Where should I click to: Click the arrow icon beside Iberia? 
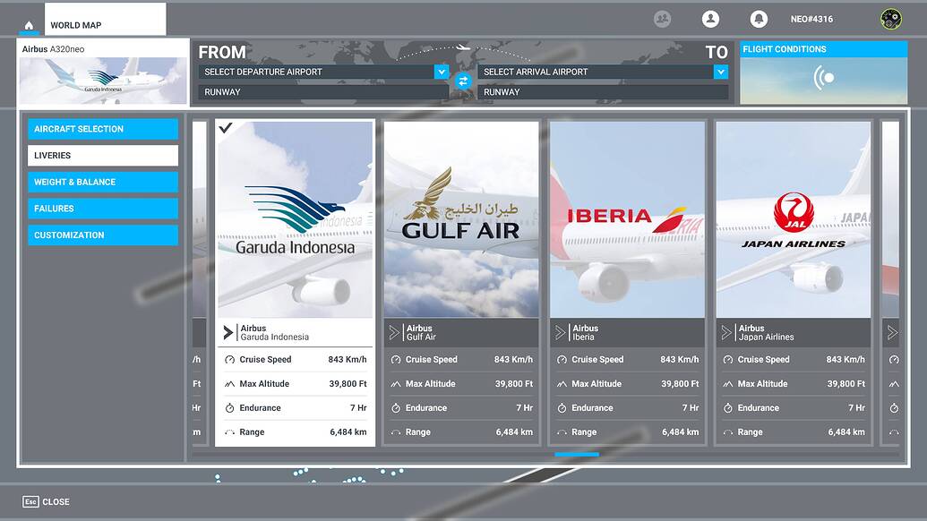(x=561, y=333)
